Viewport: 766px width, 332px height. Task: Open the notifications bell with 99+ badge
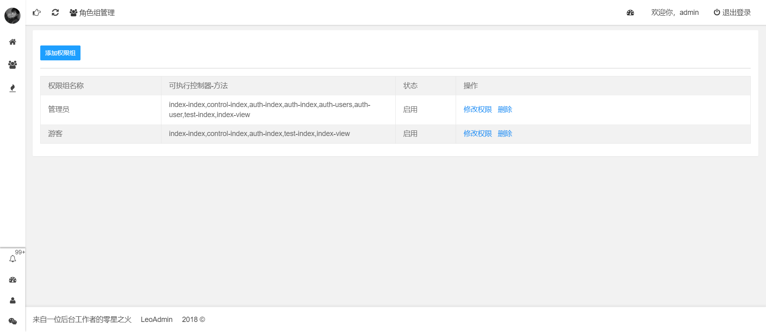13,259
